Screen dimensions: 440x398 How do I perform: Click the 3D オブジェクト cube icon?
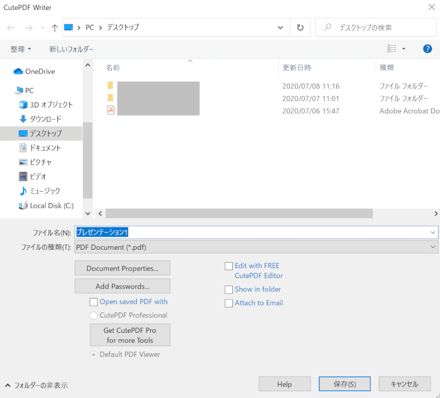(23, 104)
